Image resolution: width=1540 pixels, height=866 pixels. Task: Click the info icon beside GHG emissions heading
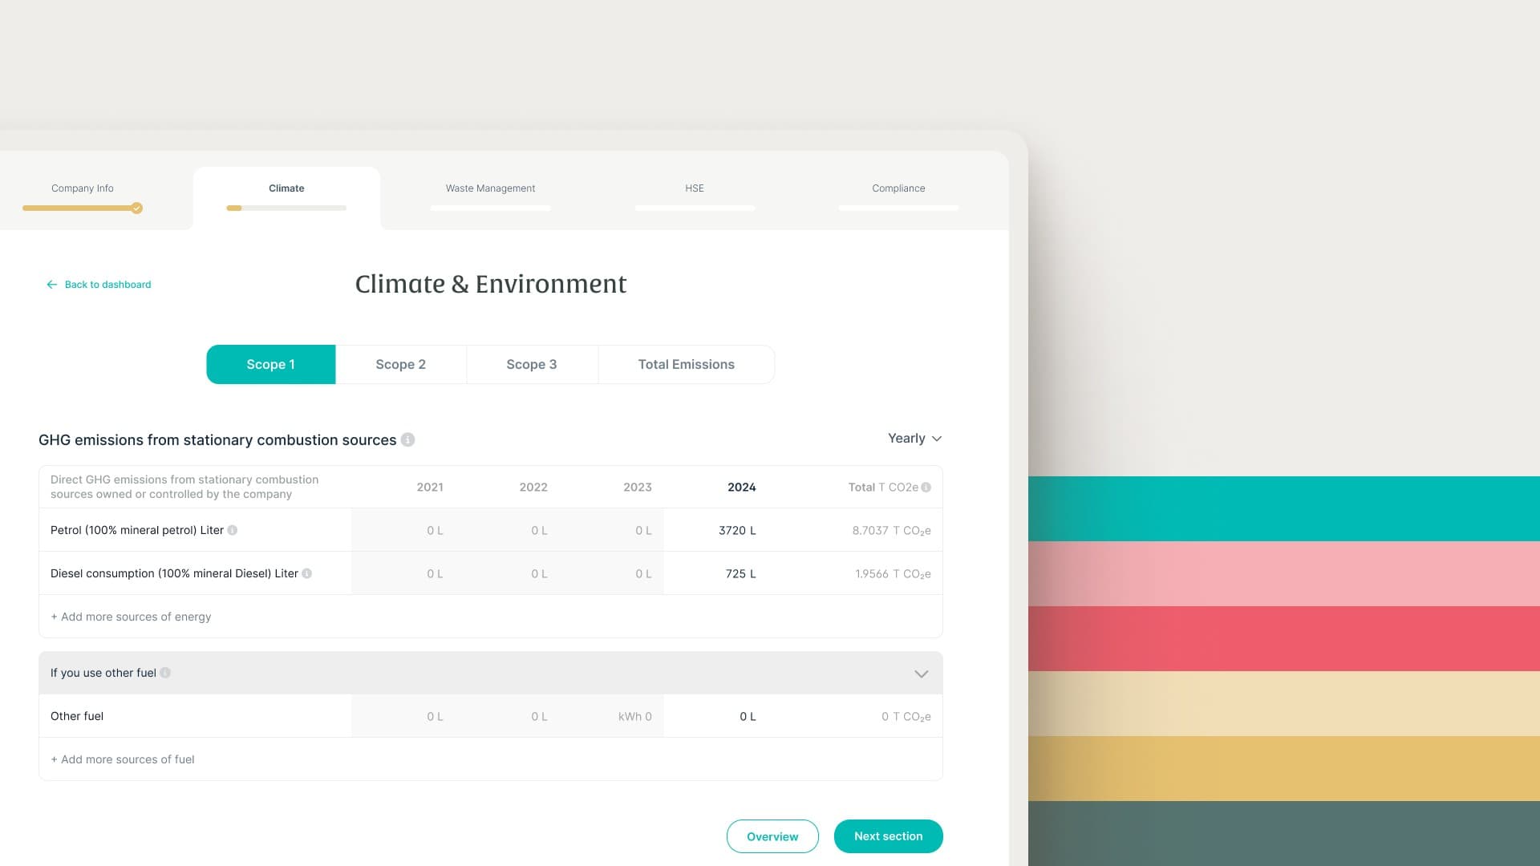click(x=407, y=439)
